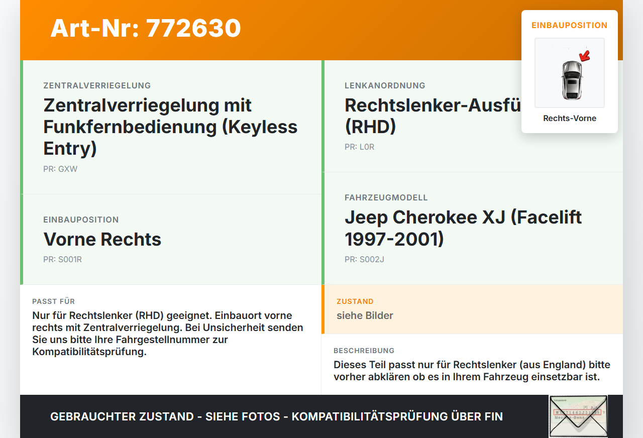Click the PR: GXW code
Viewport: 643px width, 438px height.
(x=60, y=169)
